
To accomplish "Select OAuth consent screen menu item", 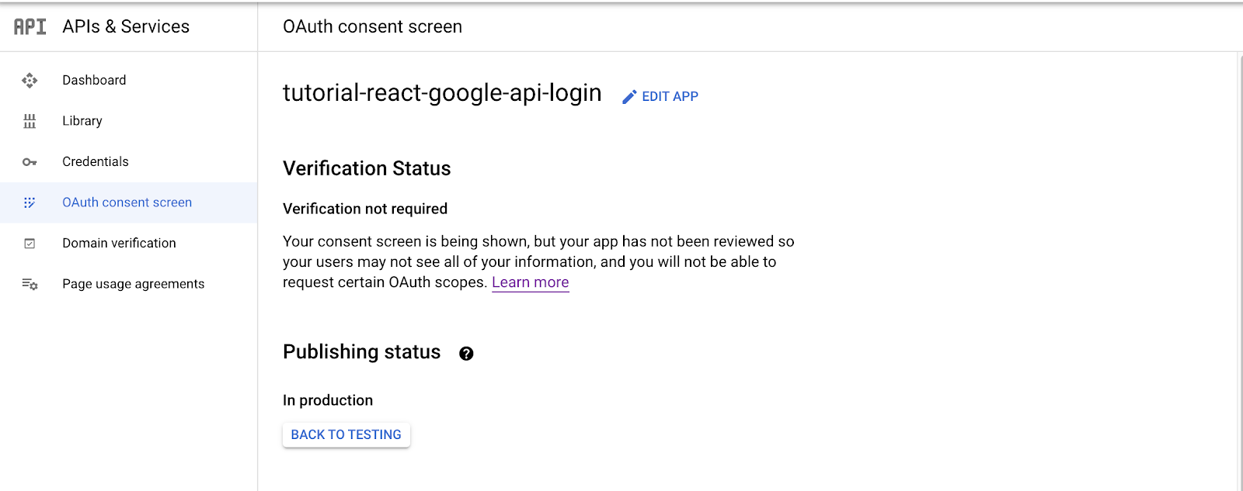I will [x=127, y=202].
